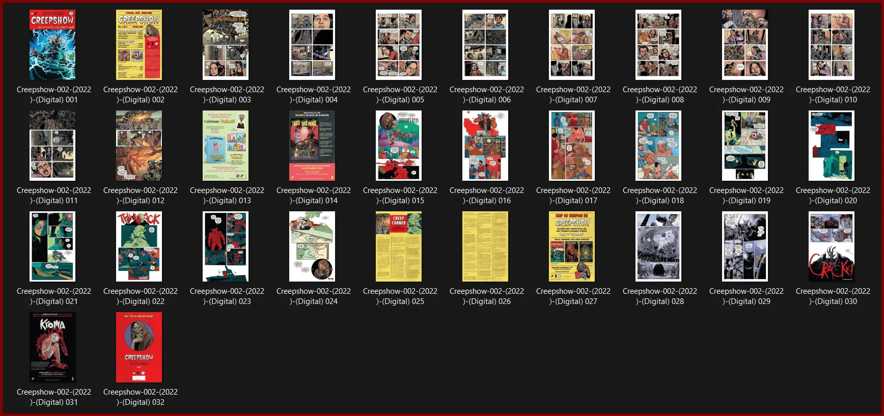Open the page 003 thumbnail
Screen dimensions: 884x416
point(226,45)
